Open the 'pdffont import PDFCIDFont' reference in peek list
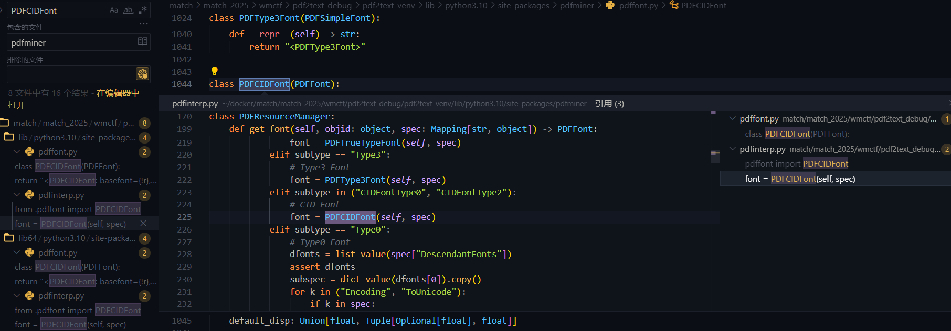The height and width of the screenshot is (331, 951). (796, 164)
